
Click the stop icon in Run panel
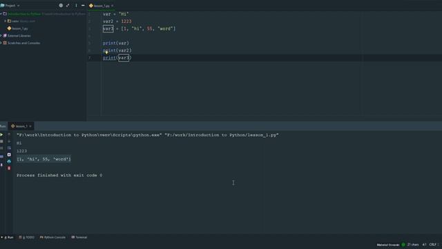1,141
